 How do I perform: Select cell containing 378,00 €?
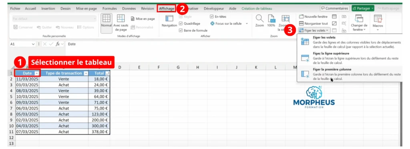click(x=99, y=131)
